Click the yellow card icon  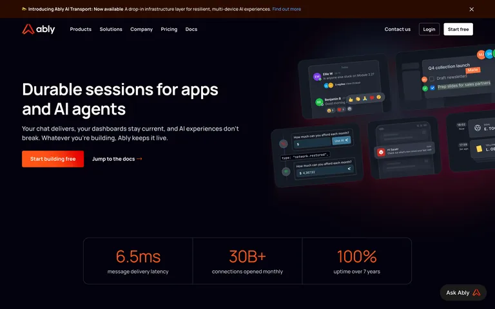coord(479,149)
